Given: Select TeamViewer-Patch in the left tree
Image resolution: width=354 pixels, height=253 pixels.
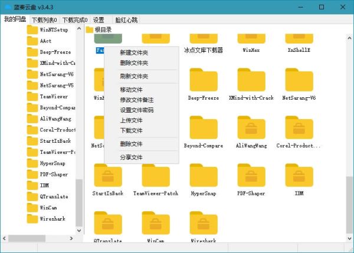Looking at the screenshot, I should click(51, 152).
